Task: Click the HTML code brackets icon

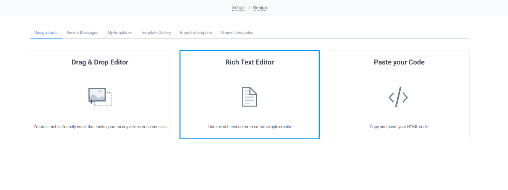Action: [x=398, y=97]
